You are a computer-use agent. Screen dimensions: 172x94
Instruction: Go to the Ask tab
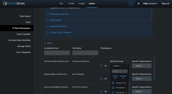(61, 4)
